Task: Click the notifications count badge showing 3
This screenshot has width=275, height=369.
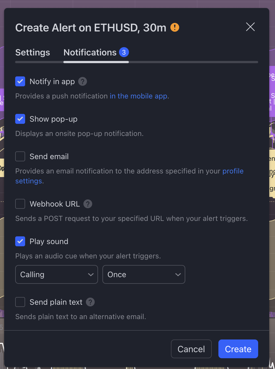Action: click(x=124, y=52)
